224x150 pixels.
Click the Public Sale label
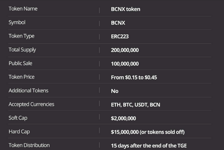tap(20, 63)
